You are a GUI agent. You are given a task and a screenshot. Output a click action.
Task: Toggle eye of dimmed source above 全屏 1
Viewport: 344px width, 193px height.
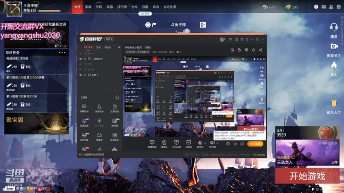[80, 69]
